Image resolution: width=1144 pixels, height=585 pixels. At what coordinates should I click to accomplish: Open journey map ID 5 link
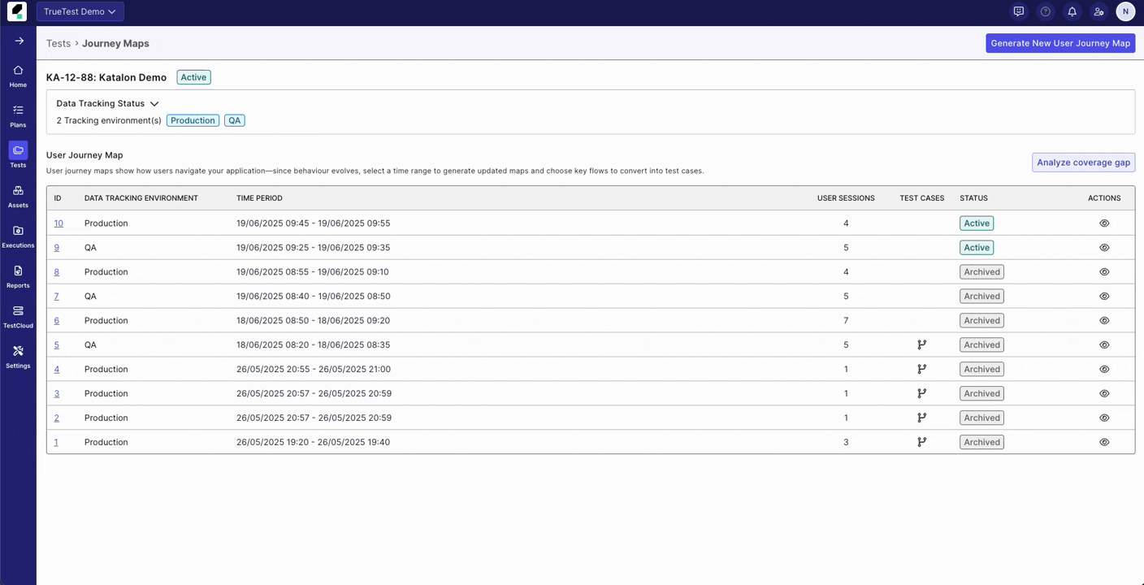pyautogui.click(x=57, y=344)
